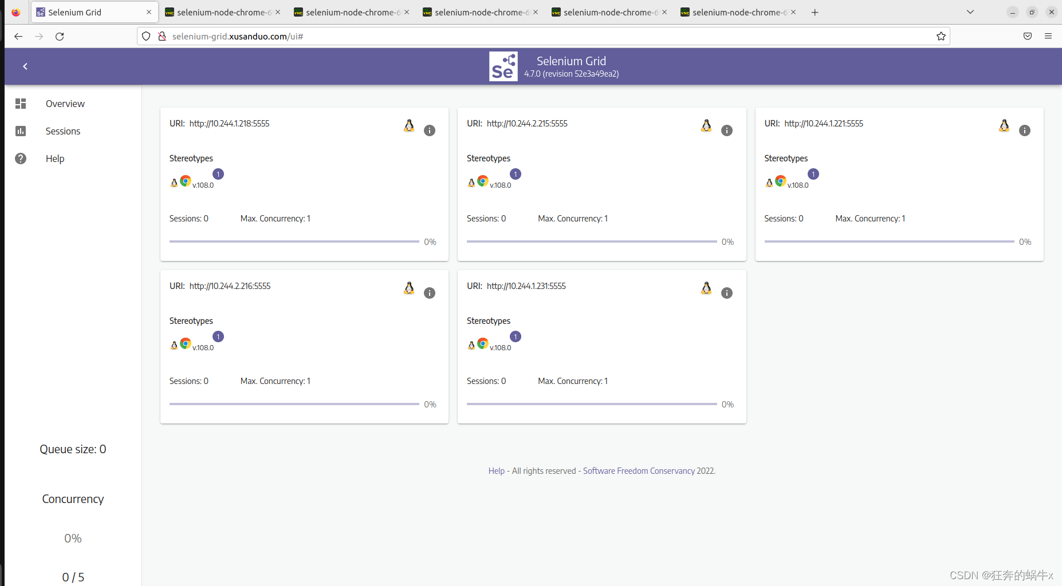
Task: Open the Help link in the footer
Action: point(496,471)
